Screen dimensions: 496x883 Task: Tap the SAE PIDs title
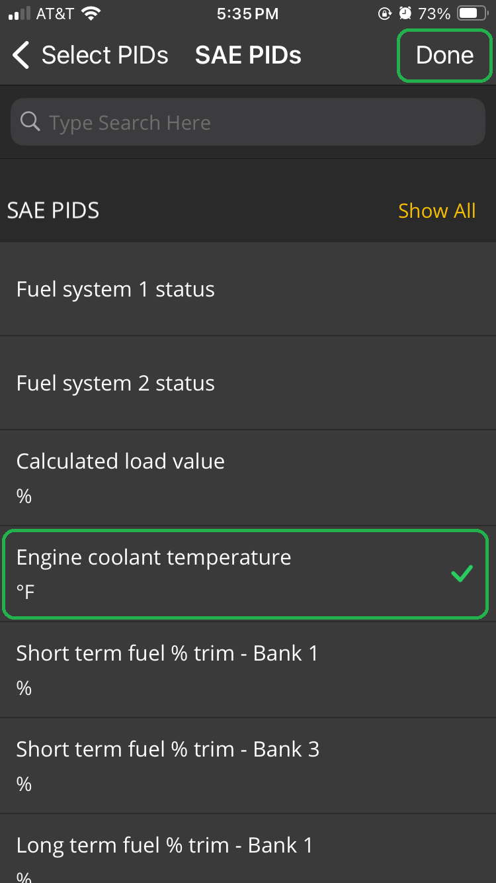click(x=248, y=55)
